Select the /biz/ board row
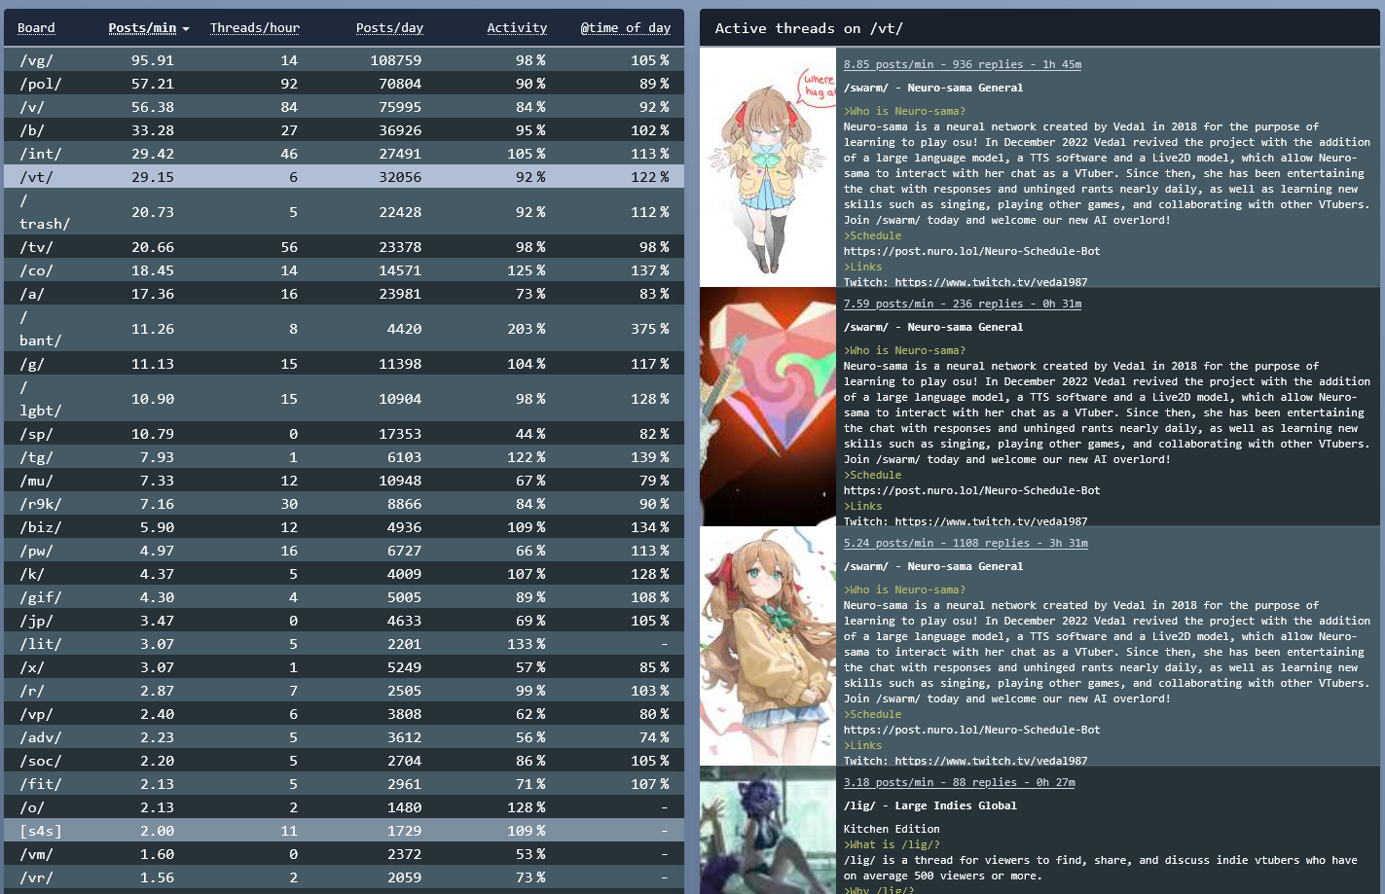Screen dimensions: 1385x894 (345, 526)
